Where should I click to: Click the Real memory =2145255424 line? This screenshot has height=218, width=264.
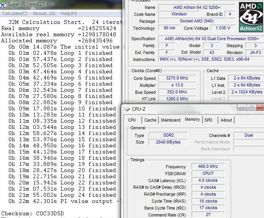(58, 29)
